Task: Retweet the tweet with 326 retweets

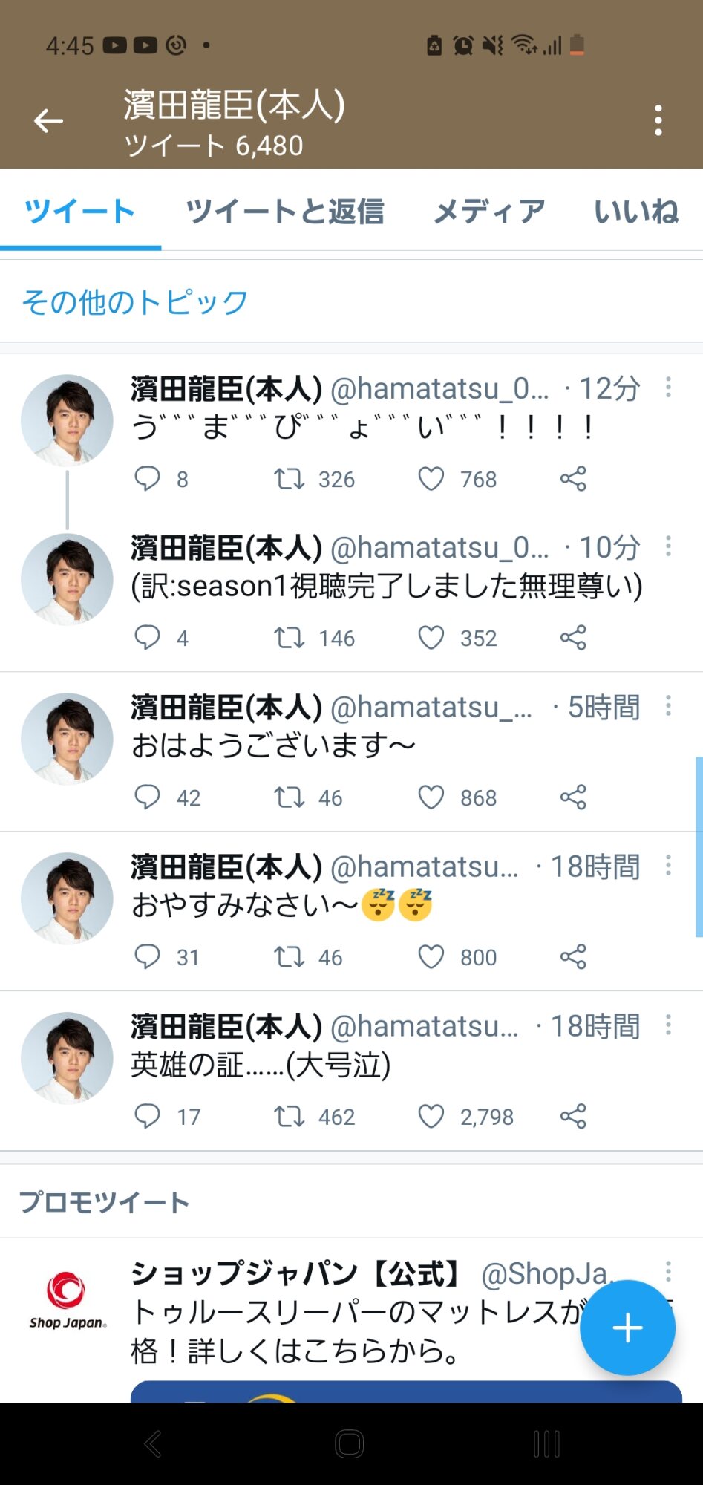Action: pos(290,479)
